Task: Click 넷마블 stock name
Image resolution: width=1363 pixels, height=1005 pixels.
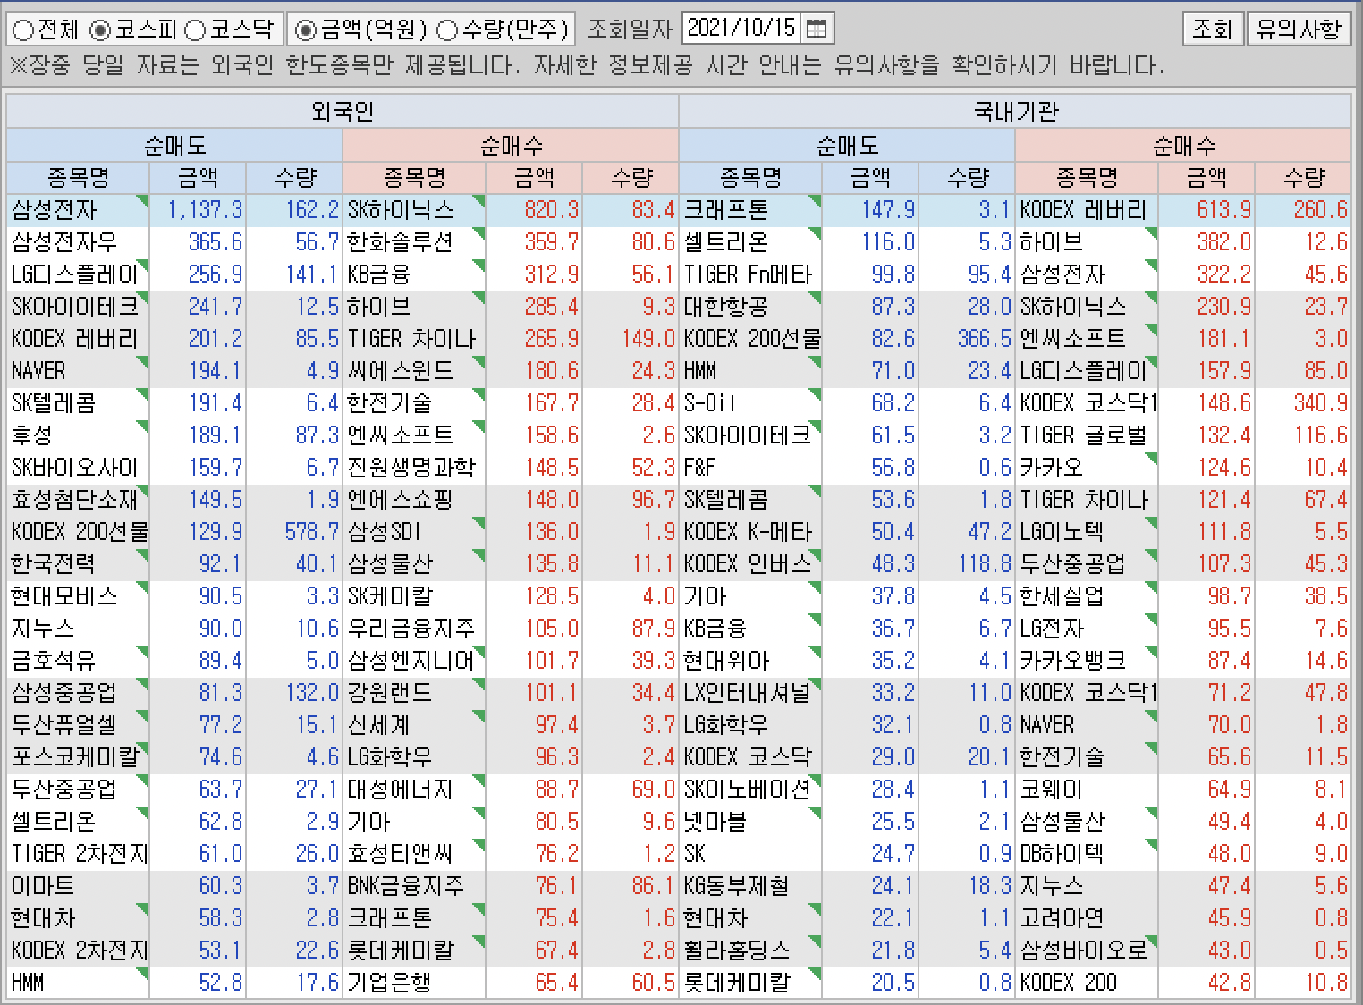Action: point(715,822)
